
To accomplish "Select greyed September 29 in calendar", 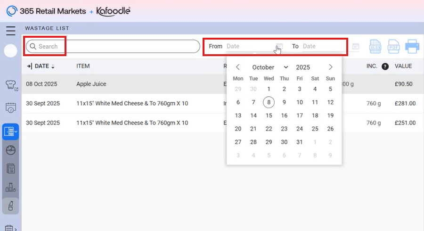I will click(238, 89).
